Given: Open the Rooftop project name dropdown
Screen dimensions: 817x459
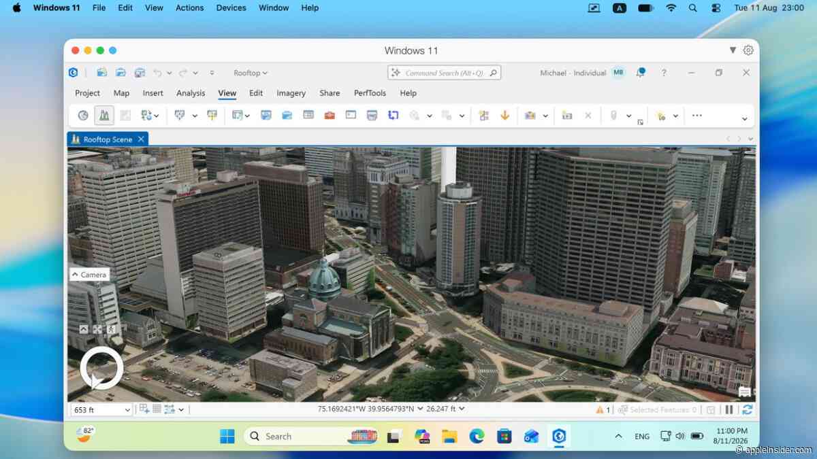Looking at the screenshot, I should pos(251,73).
